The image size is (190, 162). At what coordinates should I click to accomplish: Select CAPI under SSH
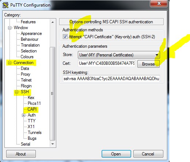click(x=32, y=109)
